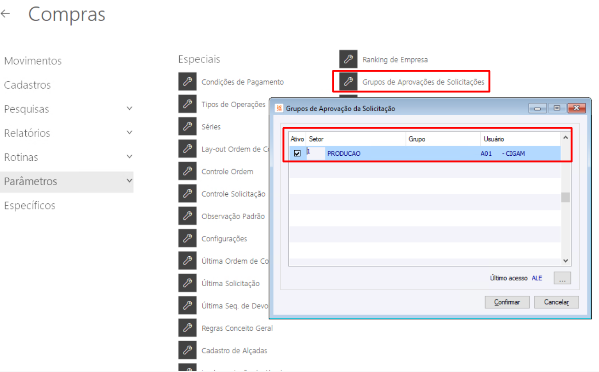
Task: Open the Específicos menu
Action: coord(29,205)
